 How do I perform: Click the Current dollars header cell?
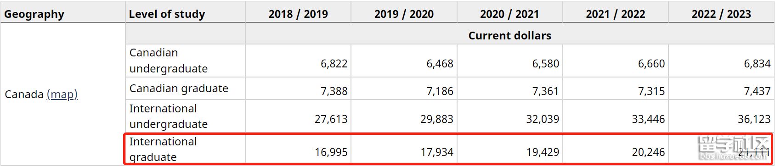point(510,35)
